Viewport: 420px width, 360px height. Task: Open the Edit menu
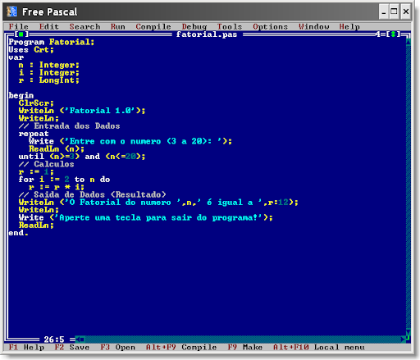pyautogui.click(x=49, y=26)
